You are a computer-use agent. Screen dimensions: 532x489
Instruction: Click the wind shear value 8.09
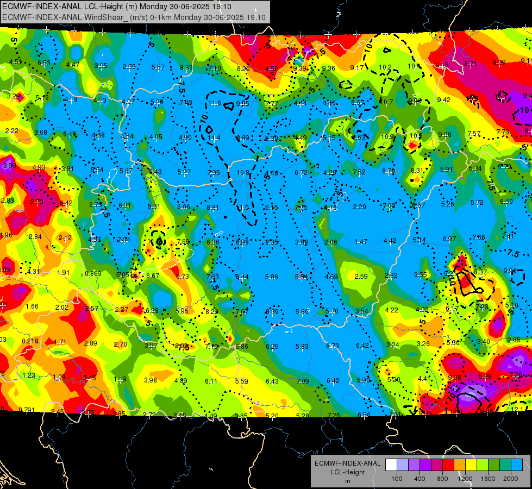click(x=499, y=62)
